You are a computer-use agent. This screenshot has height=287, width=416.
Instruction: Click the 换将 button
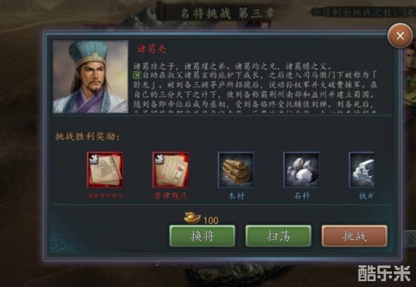tap(202, 236)
